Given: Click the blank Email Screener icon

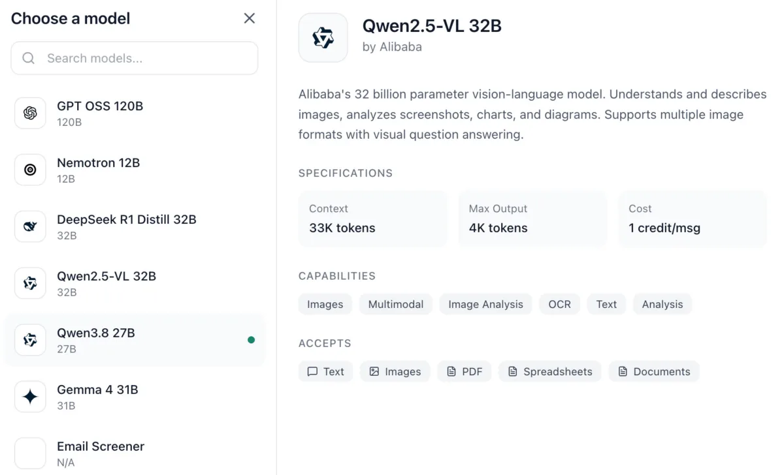Looking at the screenshot, I should [x=30, y=453].
